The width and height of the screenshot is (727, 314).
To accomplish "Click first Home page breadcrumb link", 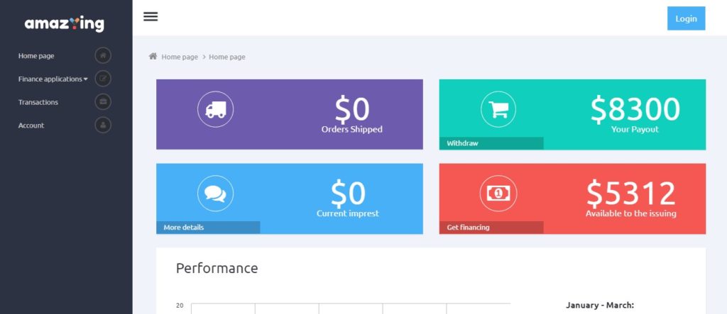I will click(x=180, y=57).
